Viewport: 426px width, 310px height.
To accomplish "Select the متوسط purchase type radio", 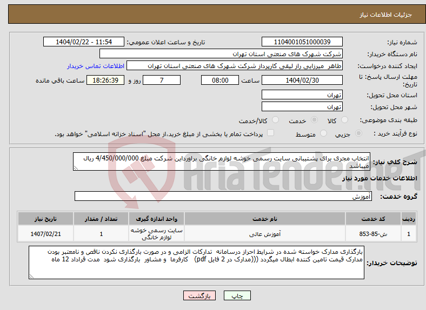I will (324, 133).
